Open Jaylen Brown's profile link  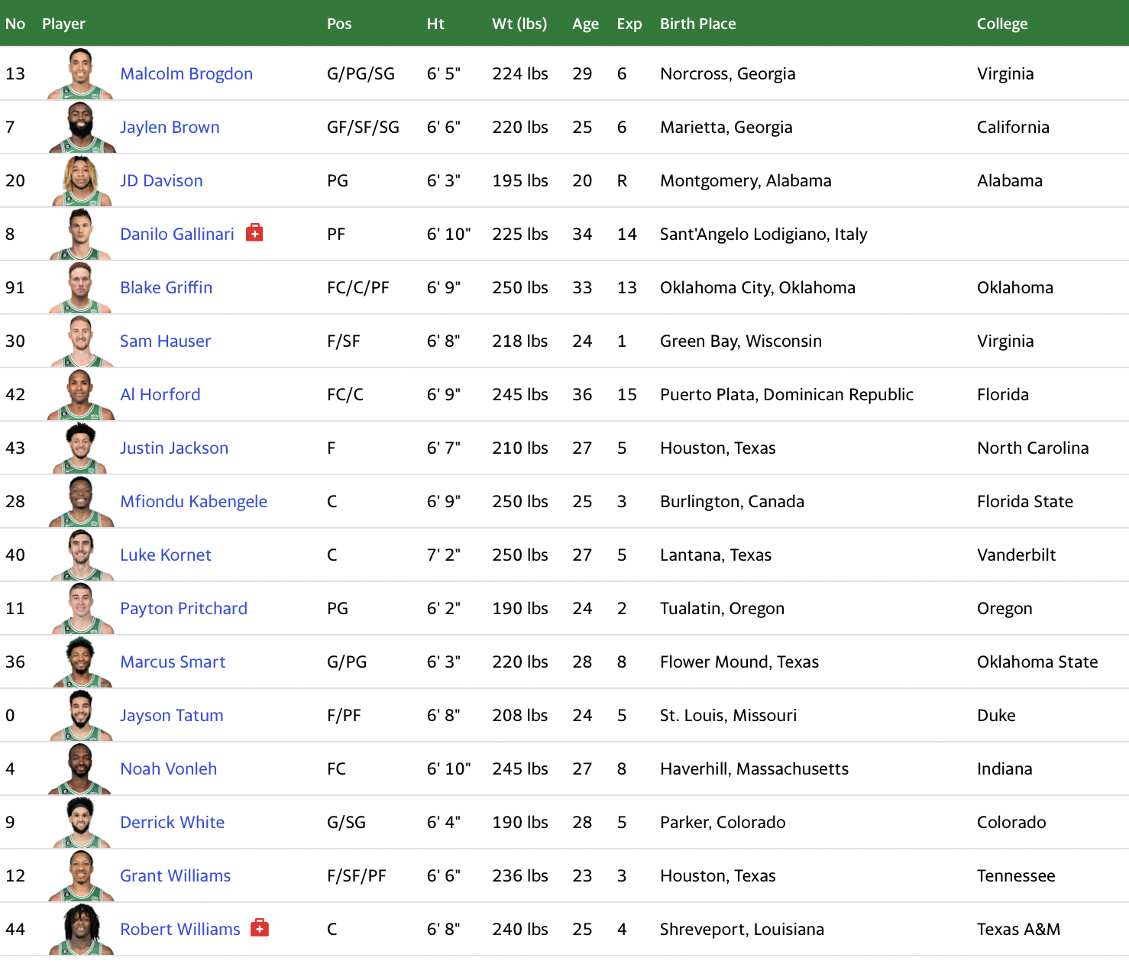[x=170, y=128]
